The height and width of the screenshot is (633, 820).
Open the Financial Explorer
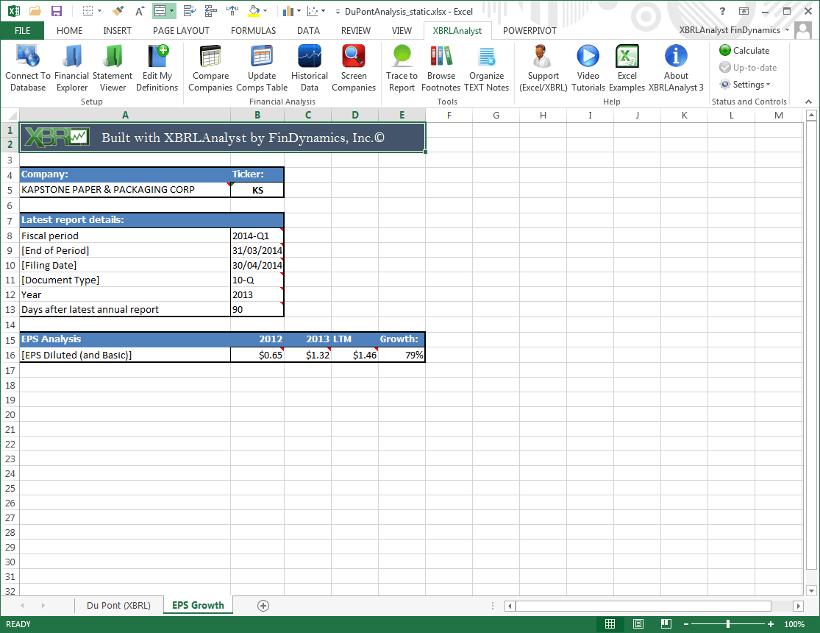click(x=71, y=68)
